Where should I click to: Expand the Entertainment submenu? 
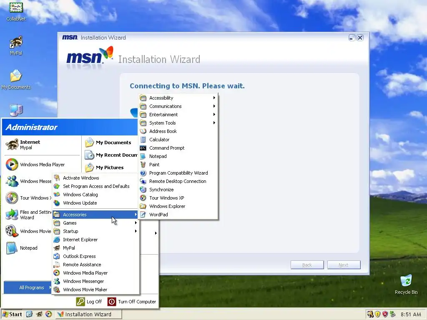point(178,115)
